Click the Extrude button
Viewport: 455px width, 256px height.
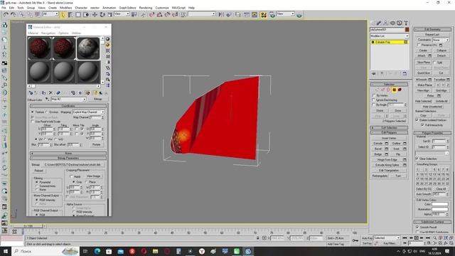[x=378, y=144]
